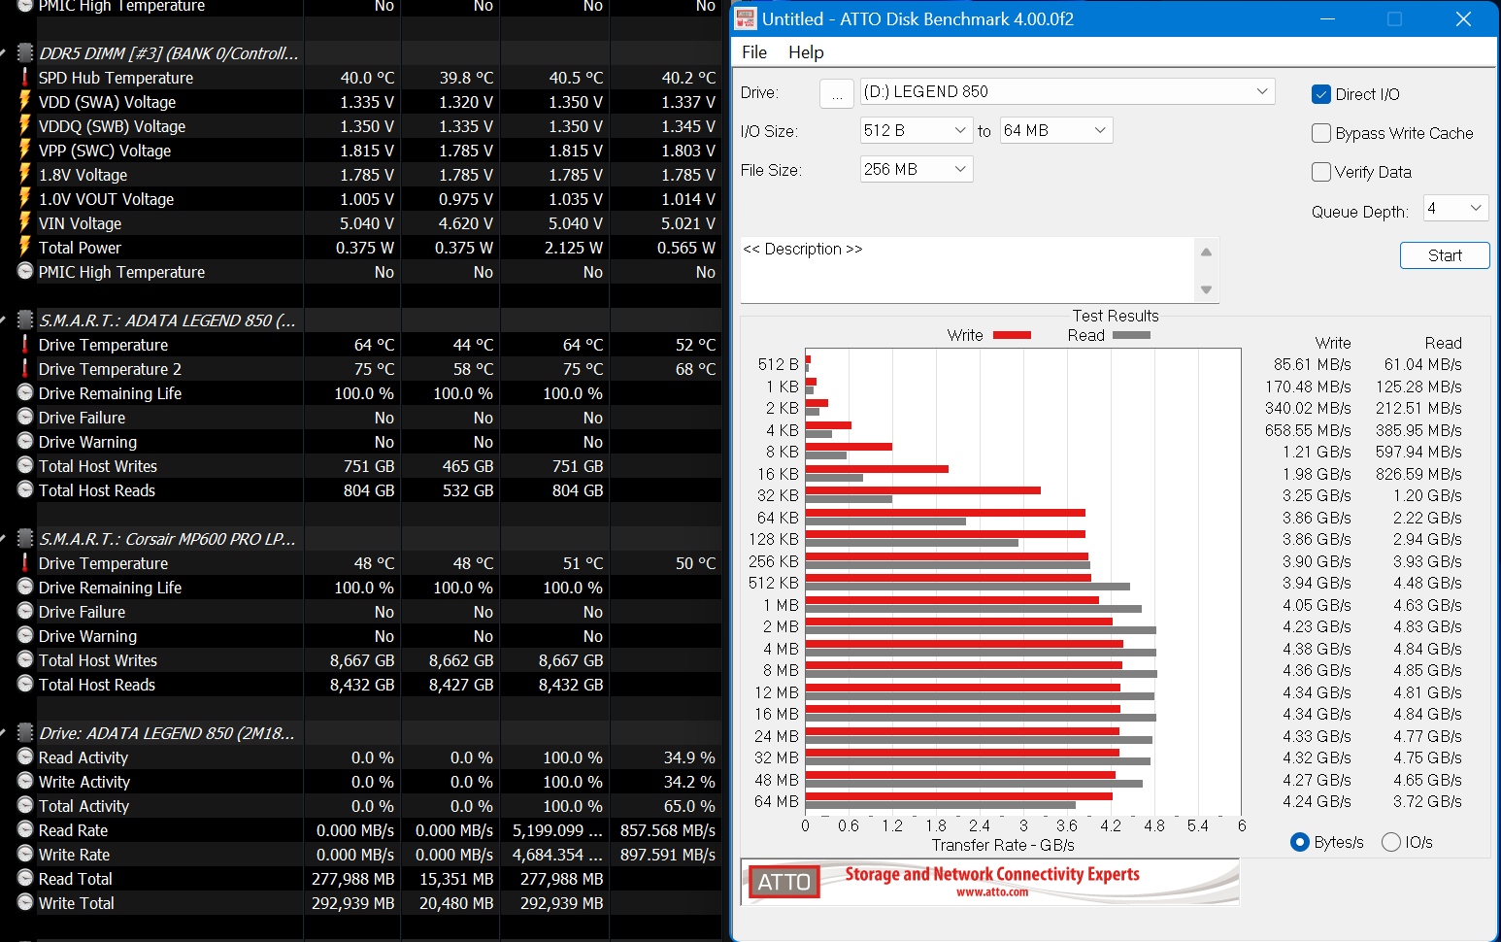The width and height of the screenshot is (1501, 942).
Task: Click the circle icon beside Total Activity
Action: tap(25, 805)
